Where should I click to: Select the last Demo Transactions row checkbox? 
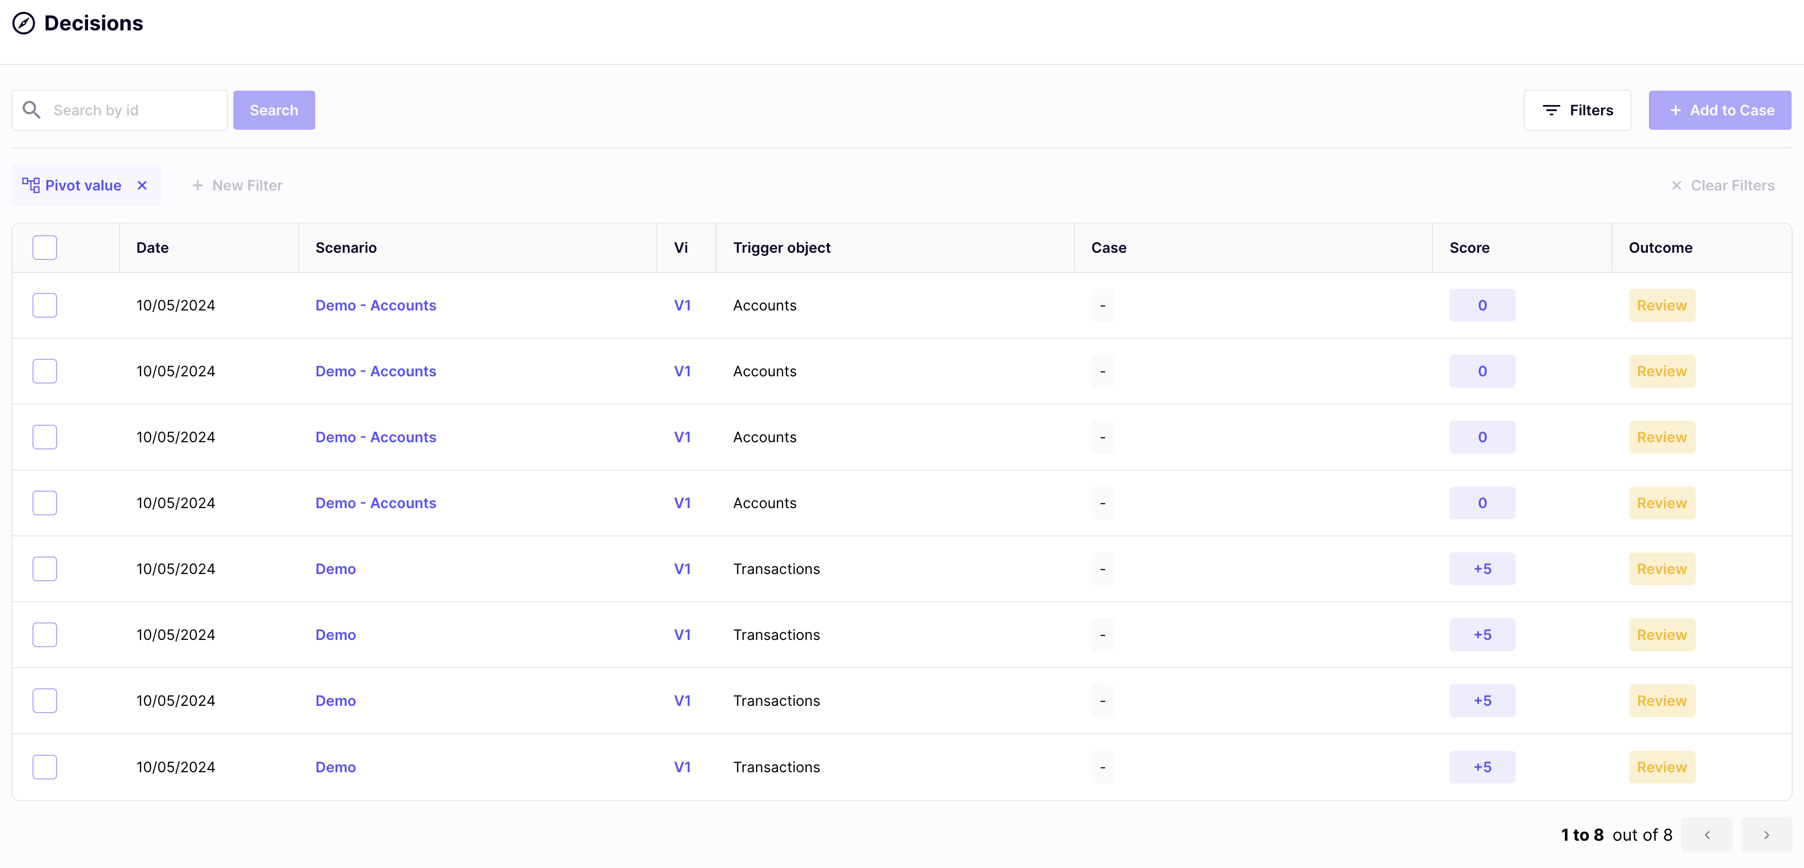45,767
